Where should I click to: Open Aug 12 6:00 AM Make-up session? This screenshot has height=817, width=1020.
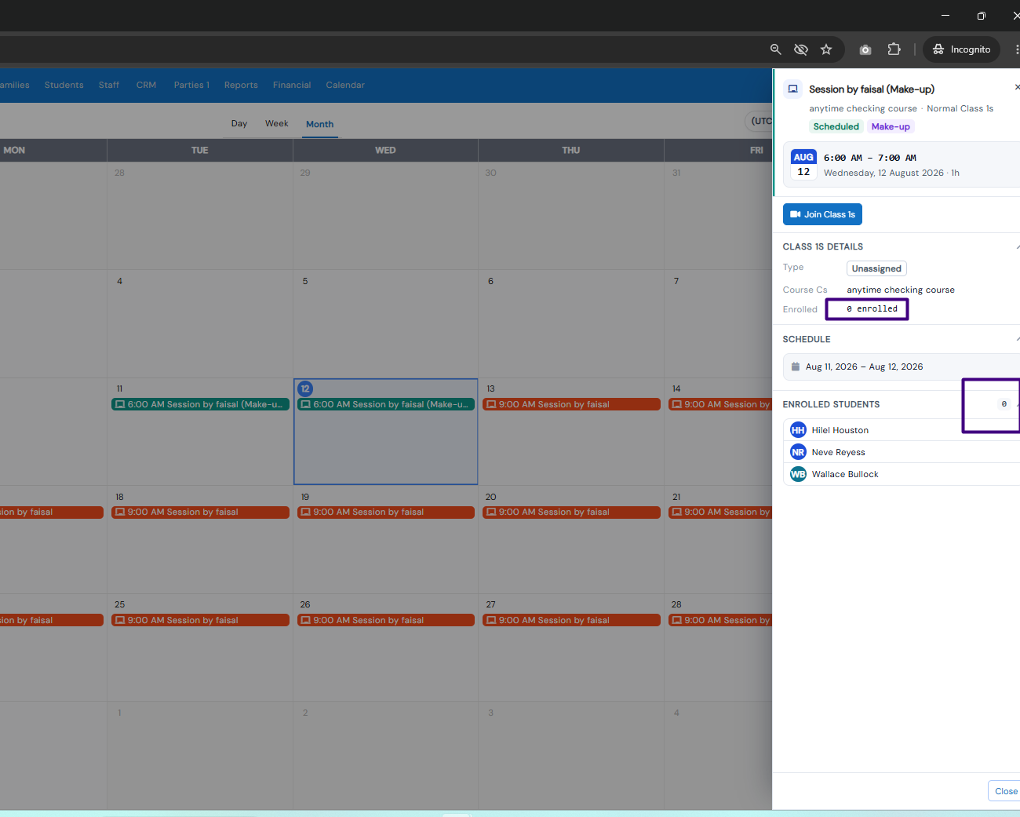386,404
